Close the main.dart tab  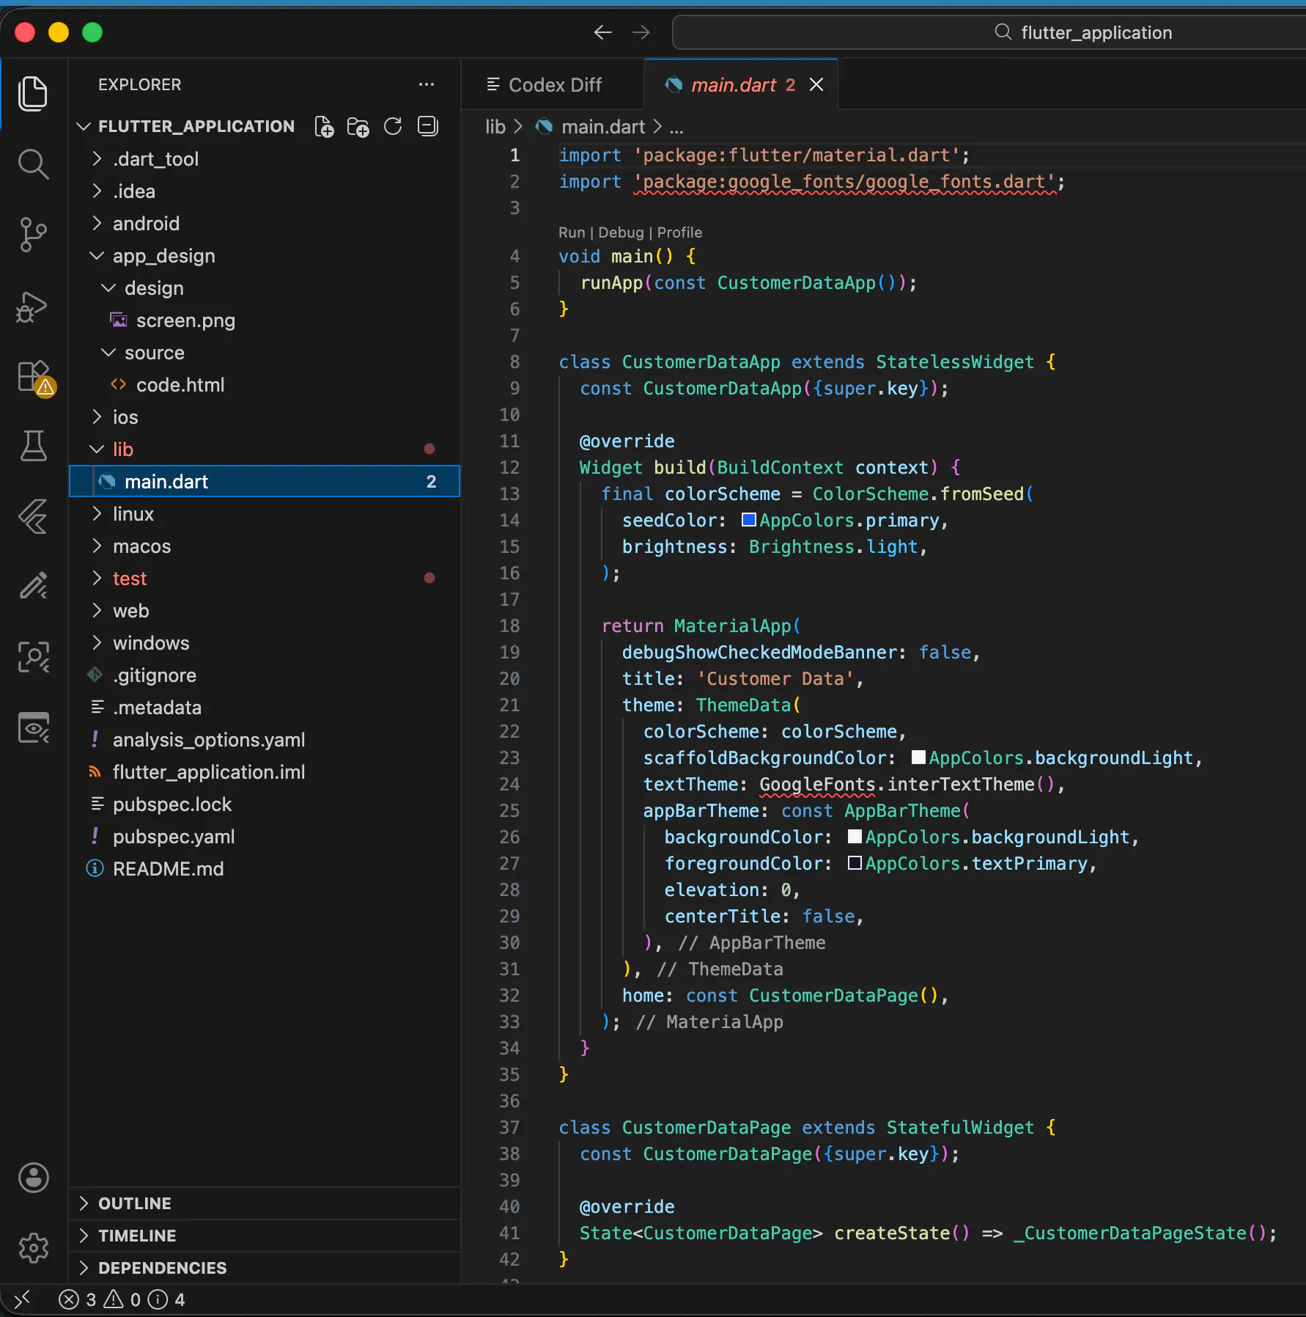(x=816, y=85)
